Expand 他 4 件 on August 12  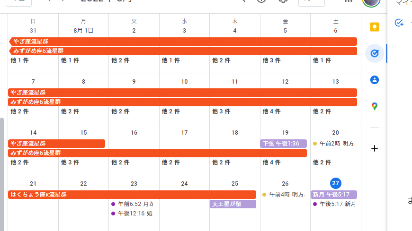coord(272,111)
